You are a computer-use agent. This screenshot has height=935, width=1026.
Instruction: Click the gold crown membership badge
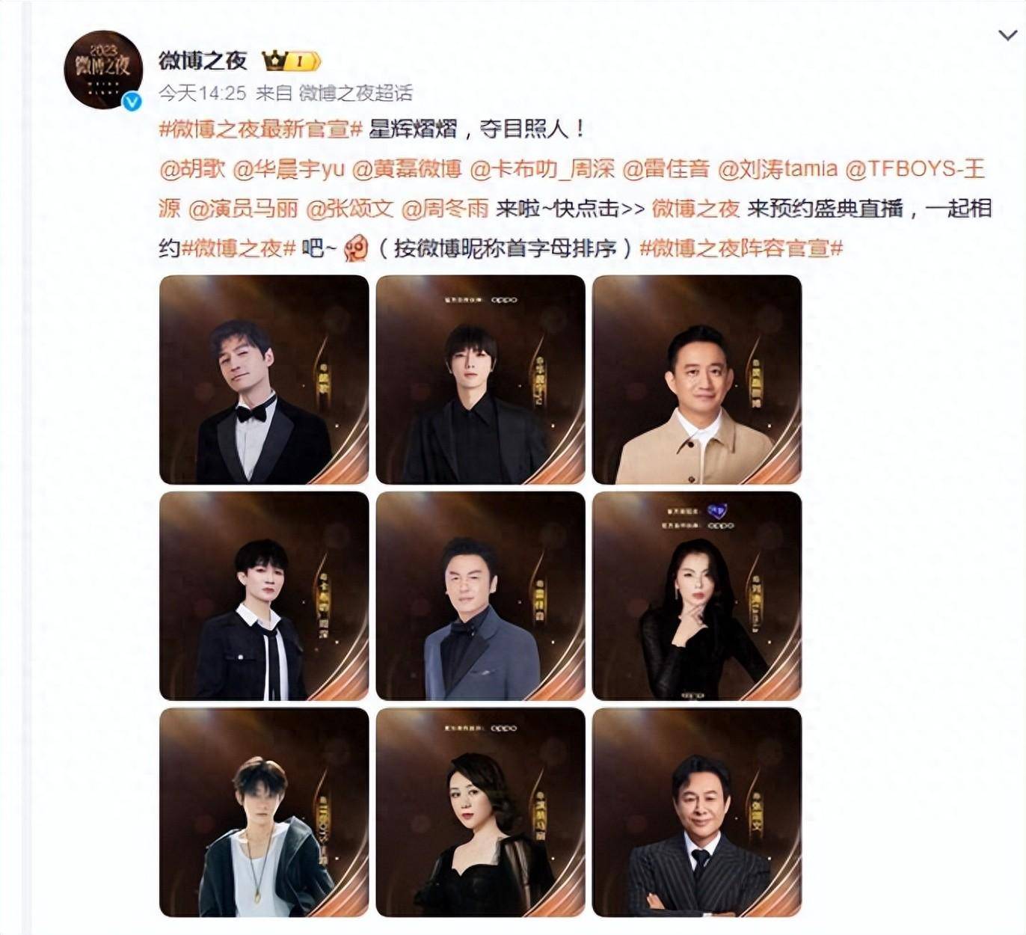click(x=292, y=61)
